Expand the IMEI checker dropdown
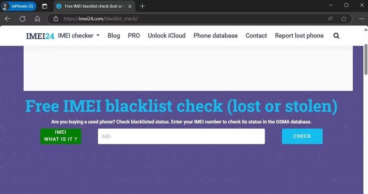Viewport: 368px width, 194px height. coord(79,36)
